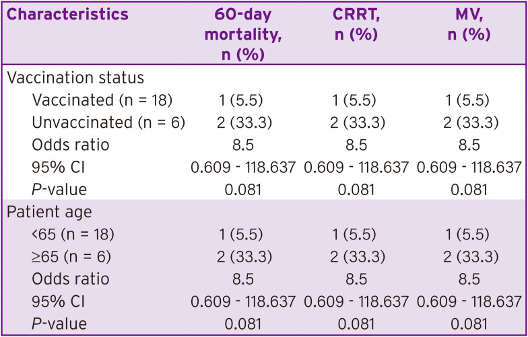Click the Unvaccinated (n = 6) row label
Screen dimensions: 528x337
coord(108,123)
